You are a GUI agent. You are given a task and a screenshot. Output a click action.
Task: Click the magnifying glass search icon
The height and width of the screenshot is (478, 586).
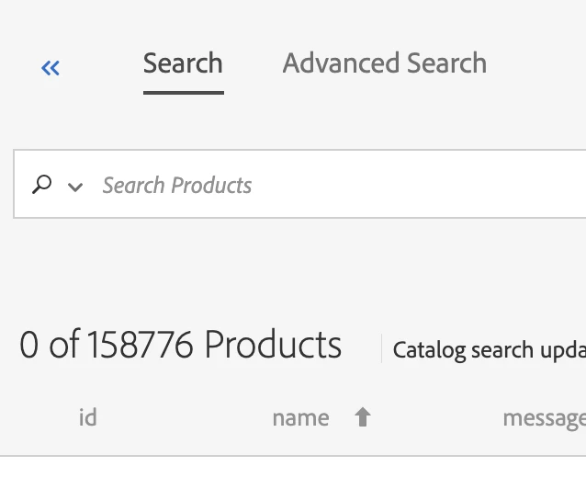41,185
